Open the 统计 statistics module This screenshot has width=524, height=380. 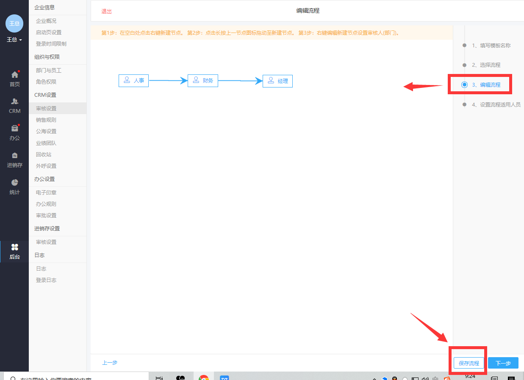click(x=14, y=186)
